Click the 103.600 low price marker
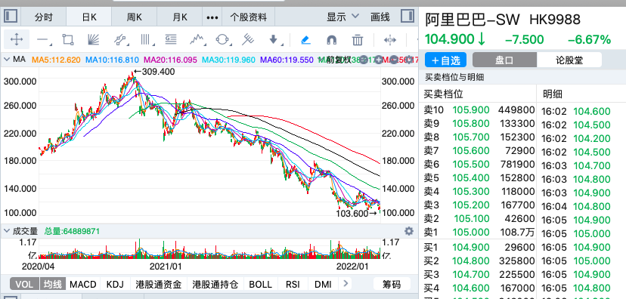This screenshot has height=299, width=626. tap(357, 213)
